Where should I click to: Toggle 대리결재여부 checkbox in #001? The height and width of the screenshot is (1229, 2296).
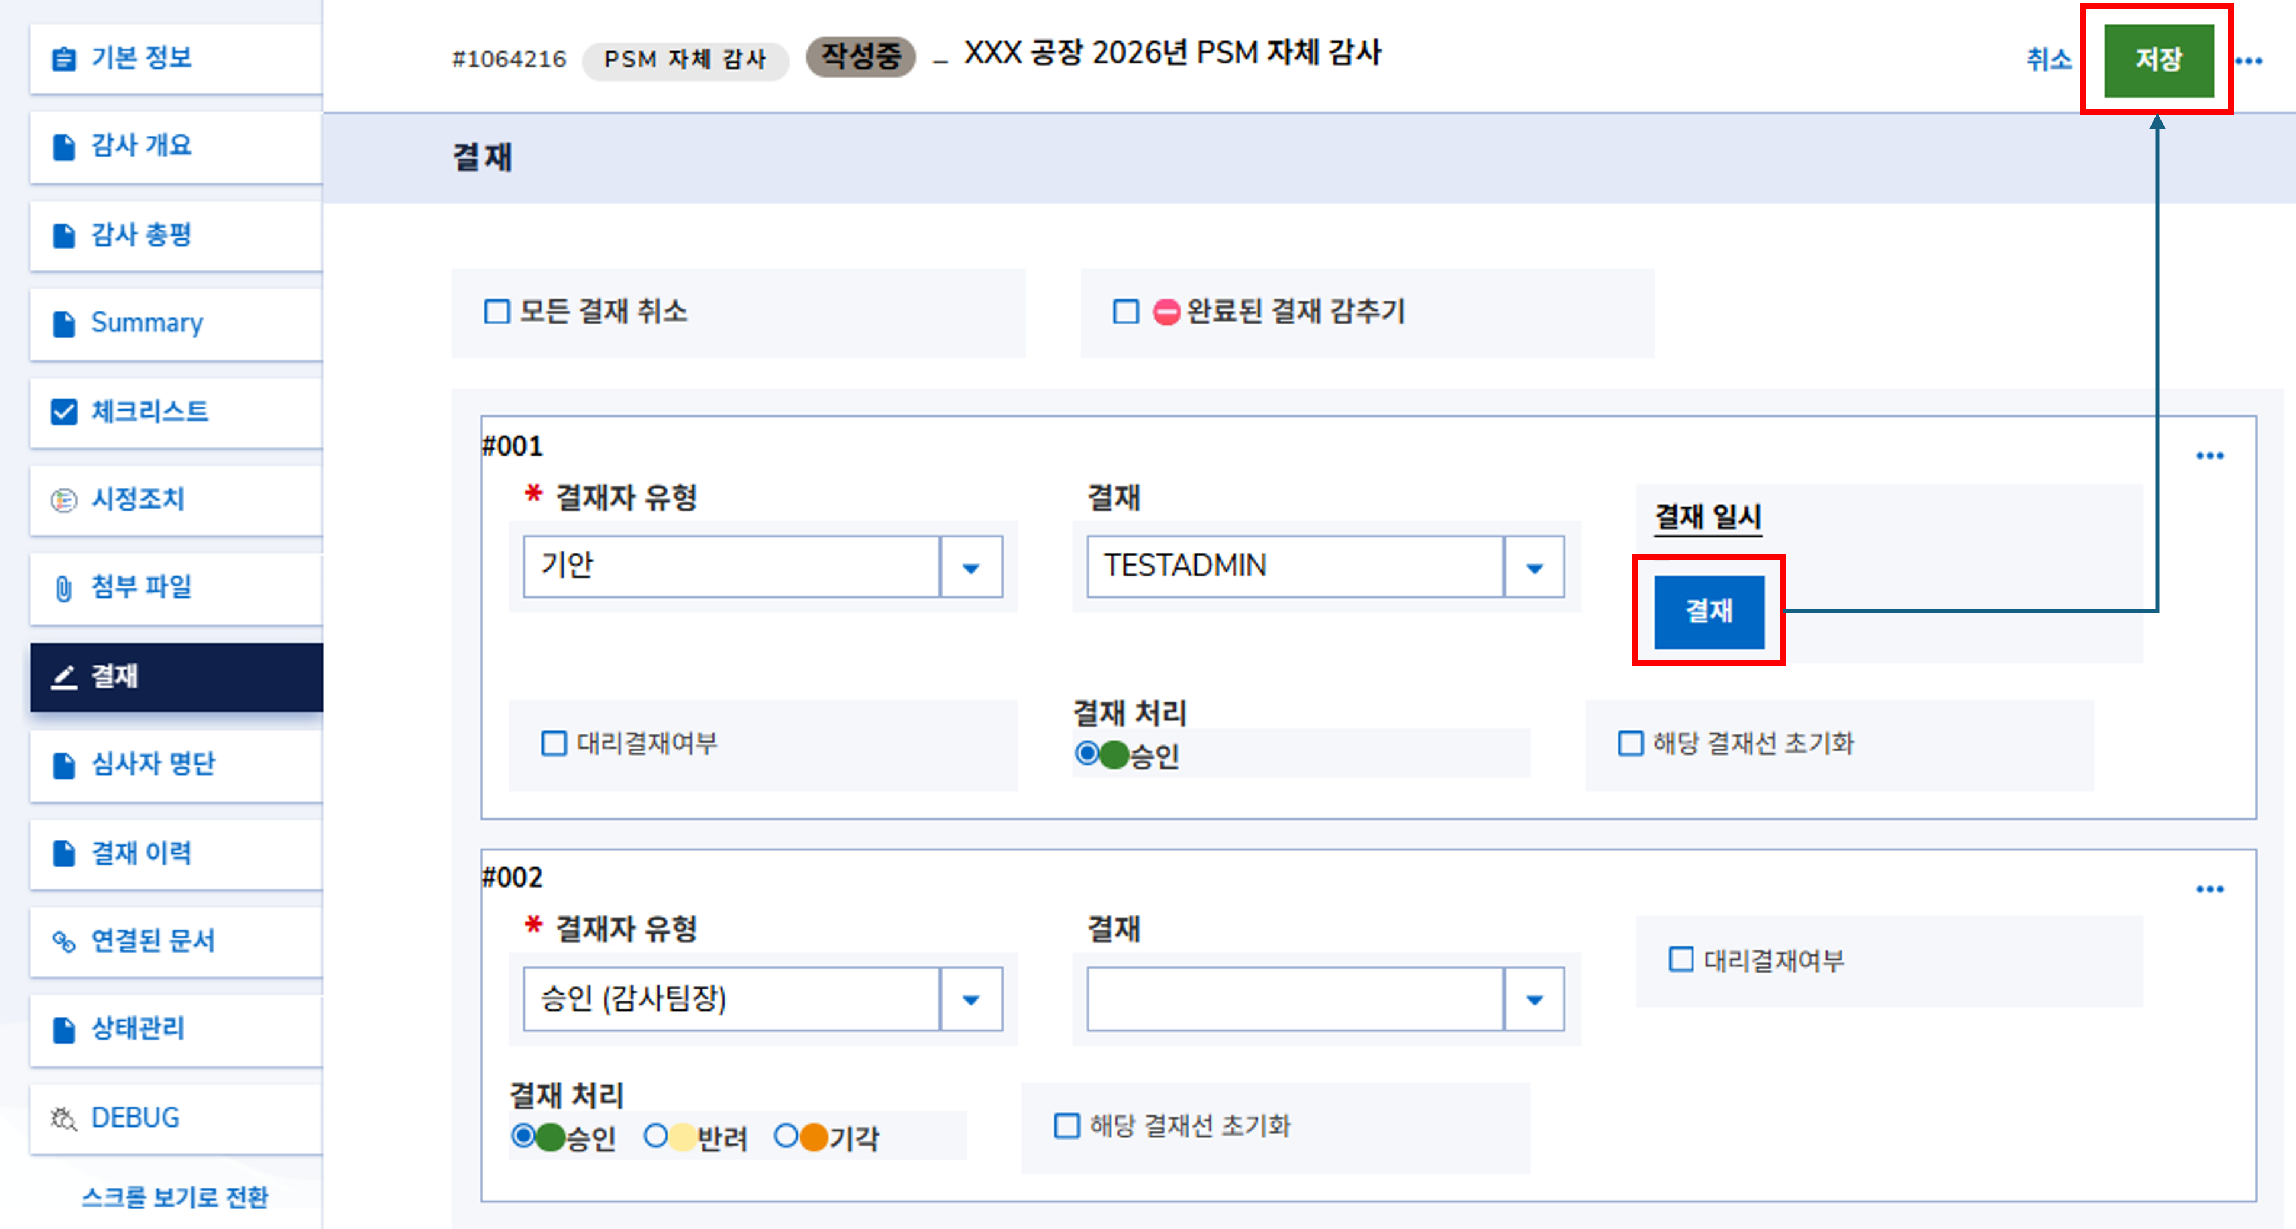(x=554, y=743)
